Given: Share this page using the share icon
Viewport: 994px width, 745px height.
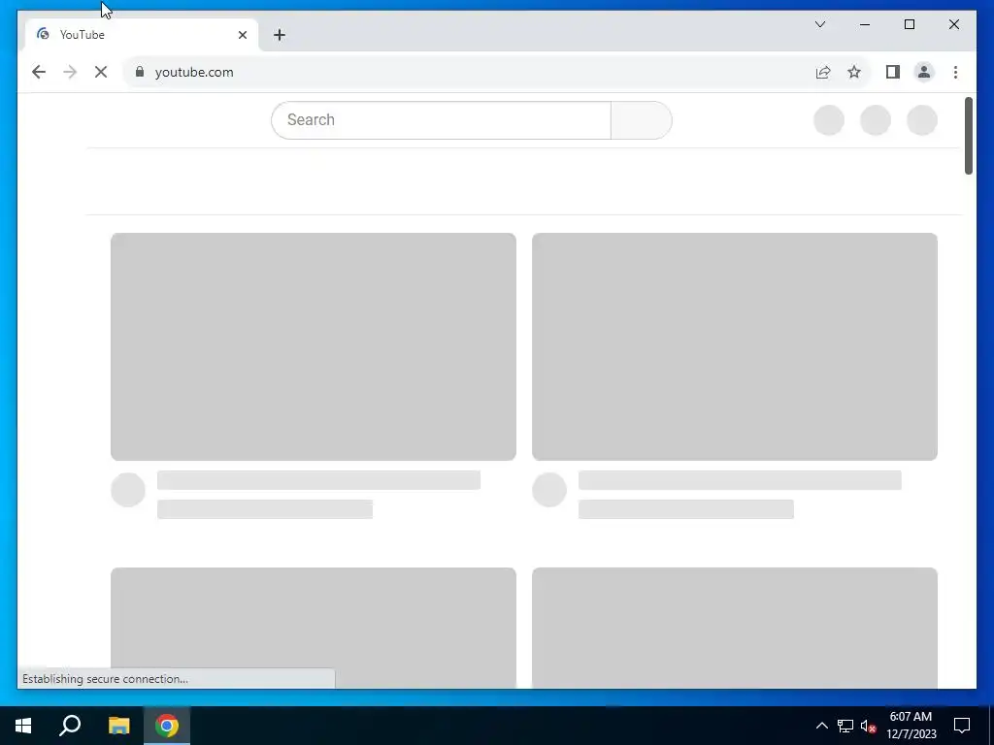Looking at the screenshot, I should pos(823,72).
